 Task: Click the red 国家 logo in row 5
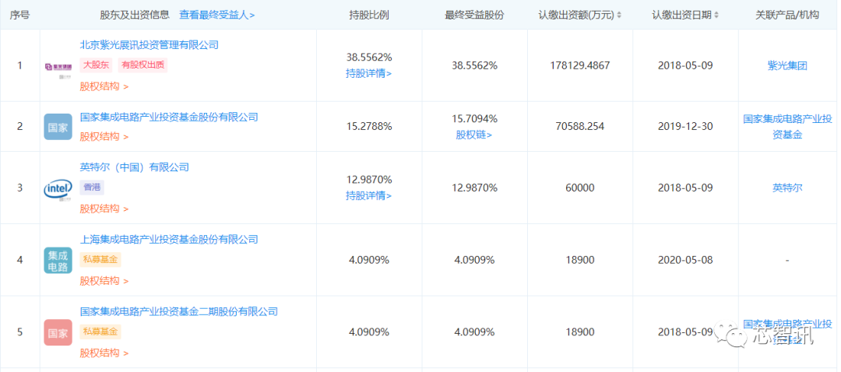point(58,332)
